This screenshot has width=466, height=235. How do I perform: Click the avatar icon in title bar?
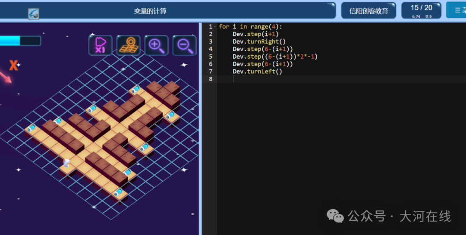(34, 14)
